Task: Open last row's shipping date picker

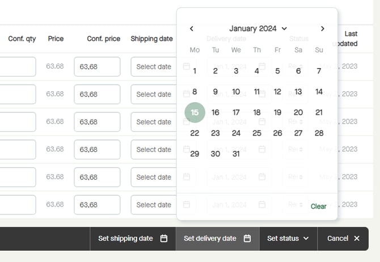Action: (x=154, y=205)
